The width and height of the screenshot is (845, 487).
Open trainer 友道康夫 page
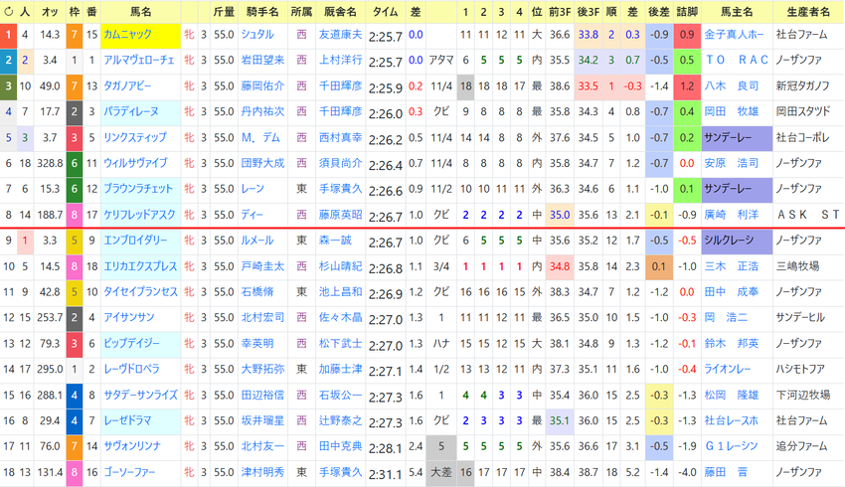coord(340,35)
